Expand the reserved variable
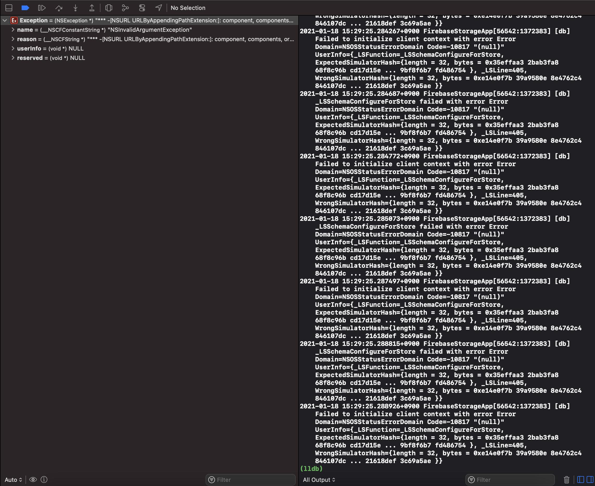This screenshot has width=595, height=486. (13, 58)
